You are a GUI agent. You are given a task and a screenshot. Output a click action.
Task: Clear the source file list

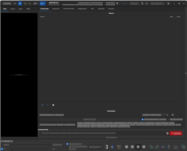tap(53, 105)
